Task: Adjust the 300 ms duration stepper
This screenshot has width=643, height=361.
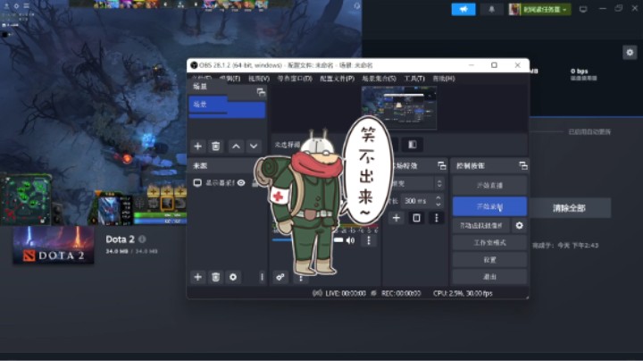Action: click(438, 200)
